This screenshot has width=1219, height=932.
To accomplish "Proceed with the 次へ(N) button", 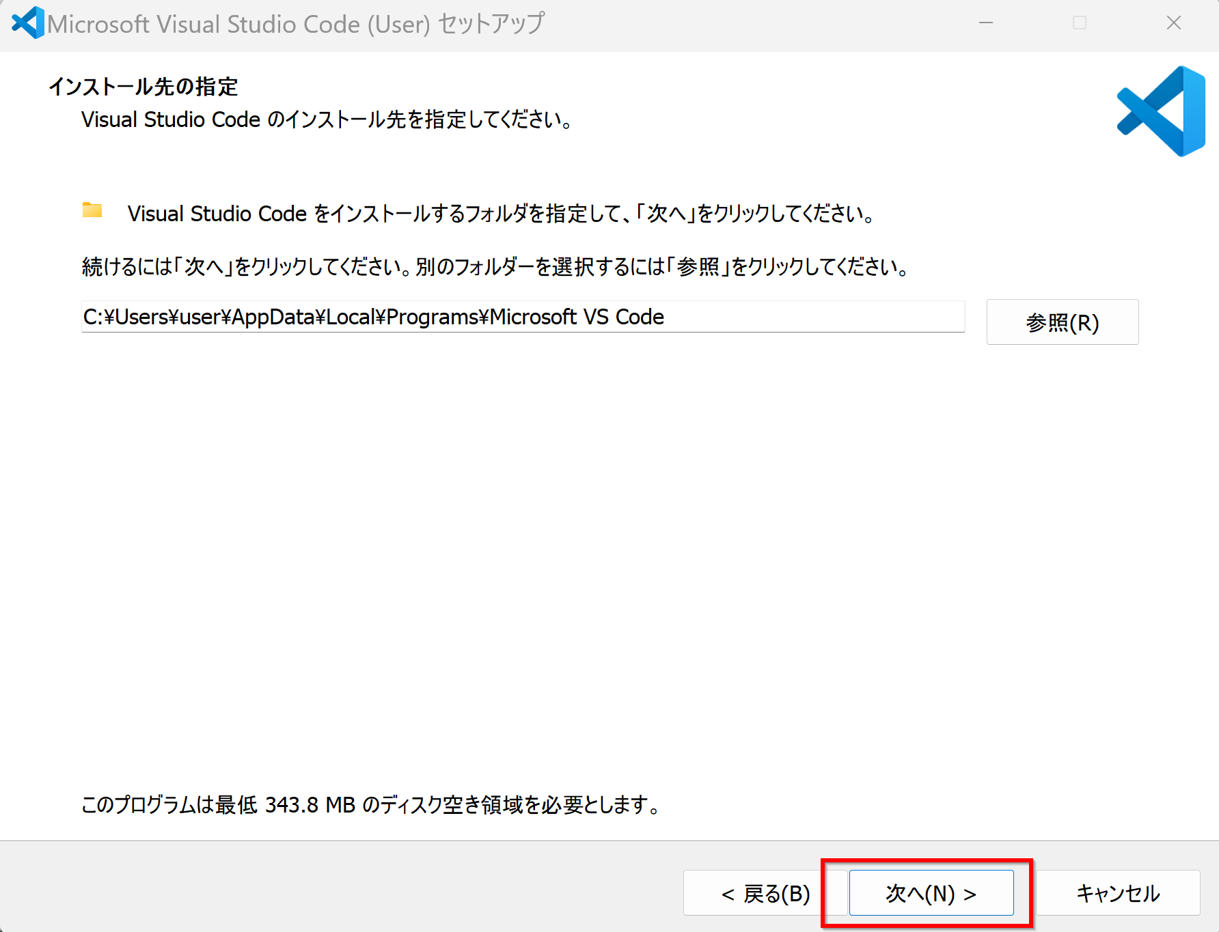I will click(931, 893).
